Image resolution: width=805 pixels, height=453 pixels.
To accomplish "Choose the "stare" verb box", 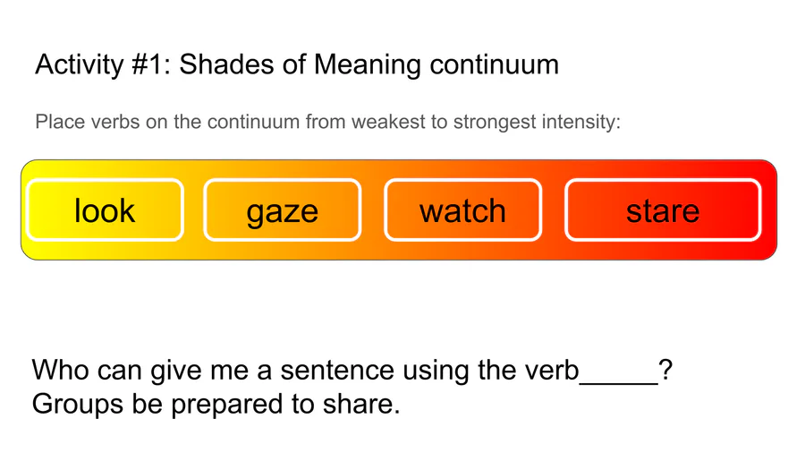I will 663,210.
